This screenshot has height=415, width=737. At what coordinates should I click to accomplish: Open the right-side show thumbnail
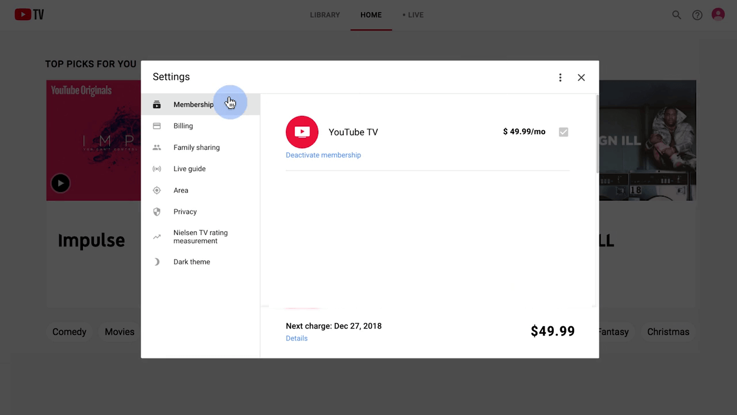click(x=647, y=140)
